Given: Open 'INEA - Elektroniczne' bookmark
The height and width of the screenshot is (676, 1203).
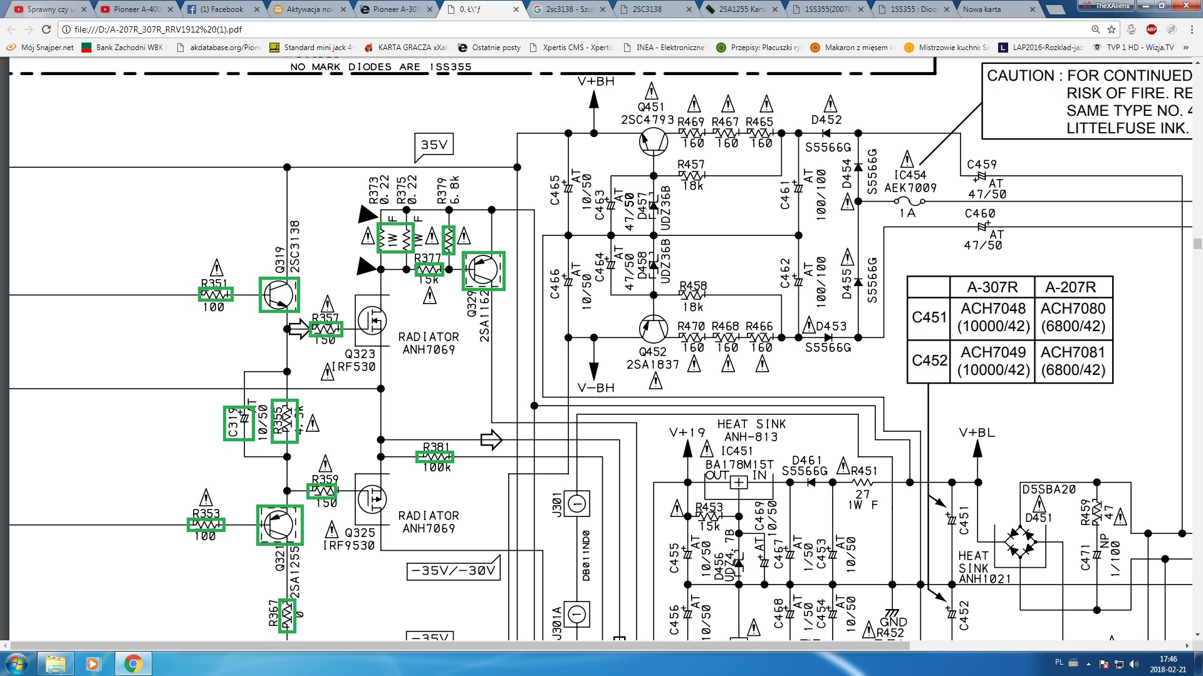Looking at the screenshot, I should click(664, 48).
